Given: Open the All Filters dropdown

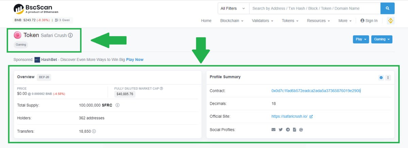Looking at the screenshot, I should (233, 8).
